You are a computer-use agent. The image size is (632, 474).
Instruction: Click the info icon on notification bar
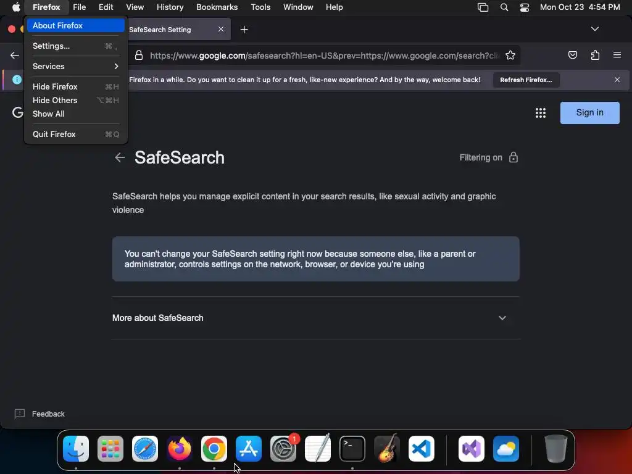17,80
